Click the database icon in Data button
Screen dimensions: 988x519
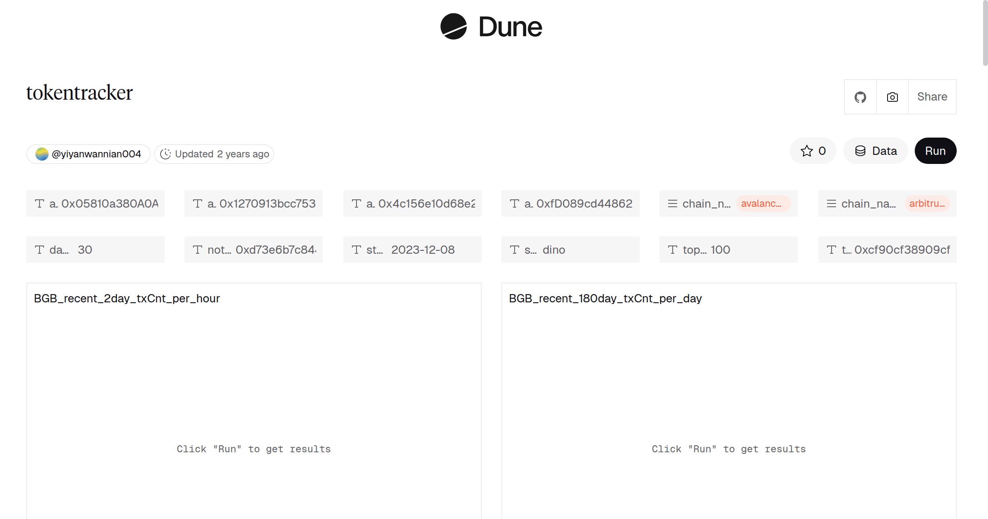tap(860, 151)
